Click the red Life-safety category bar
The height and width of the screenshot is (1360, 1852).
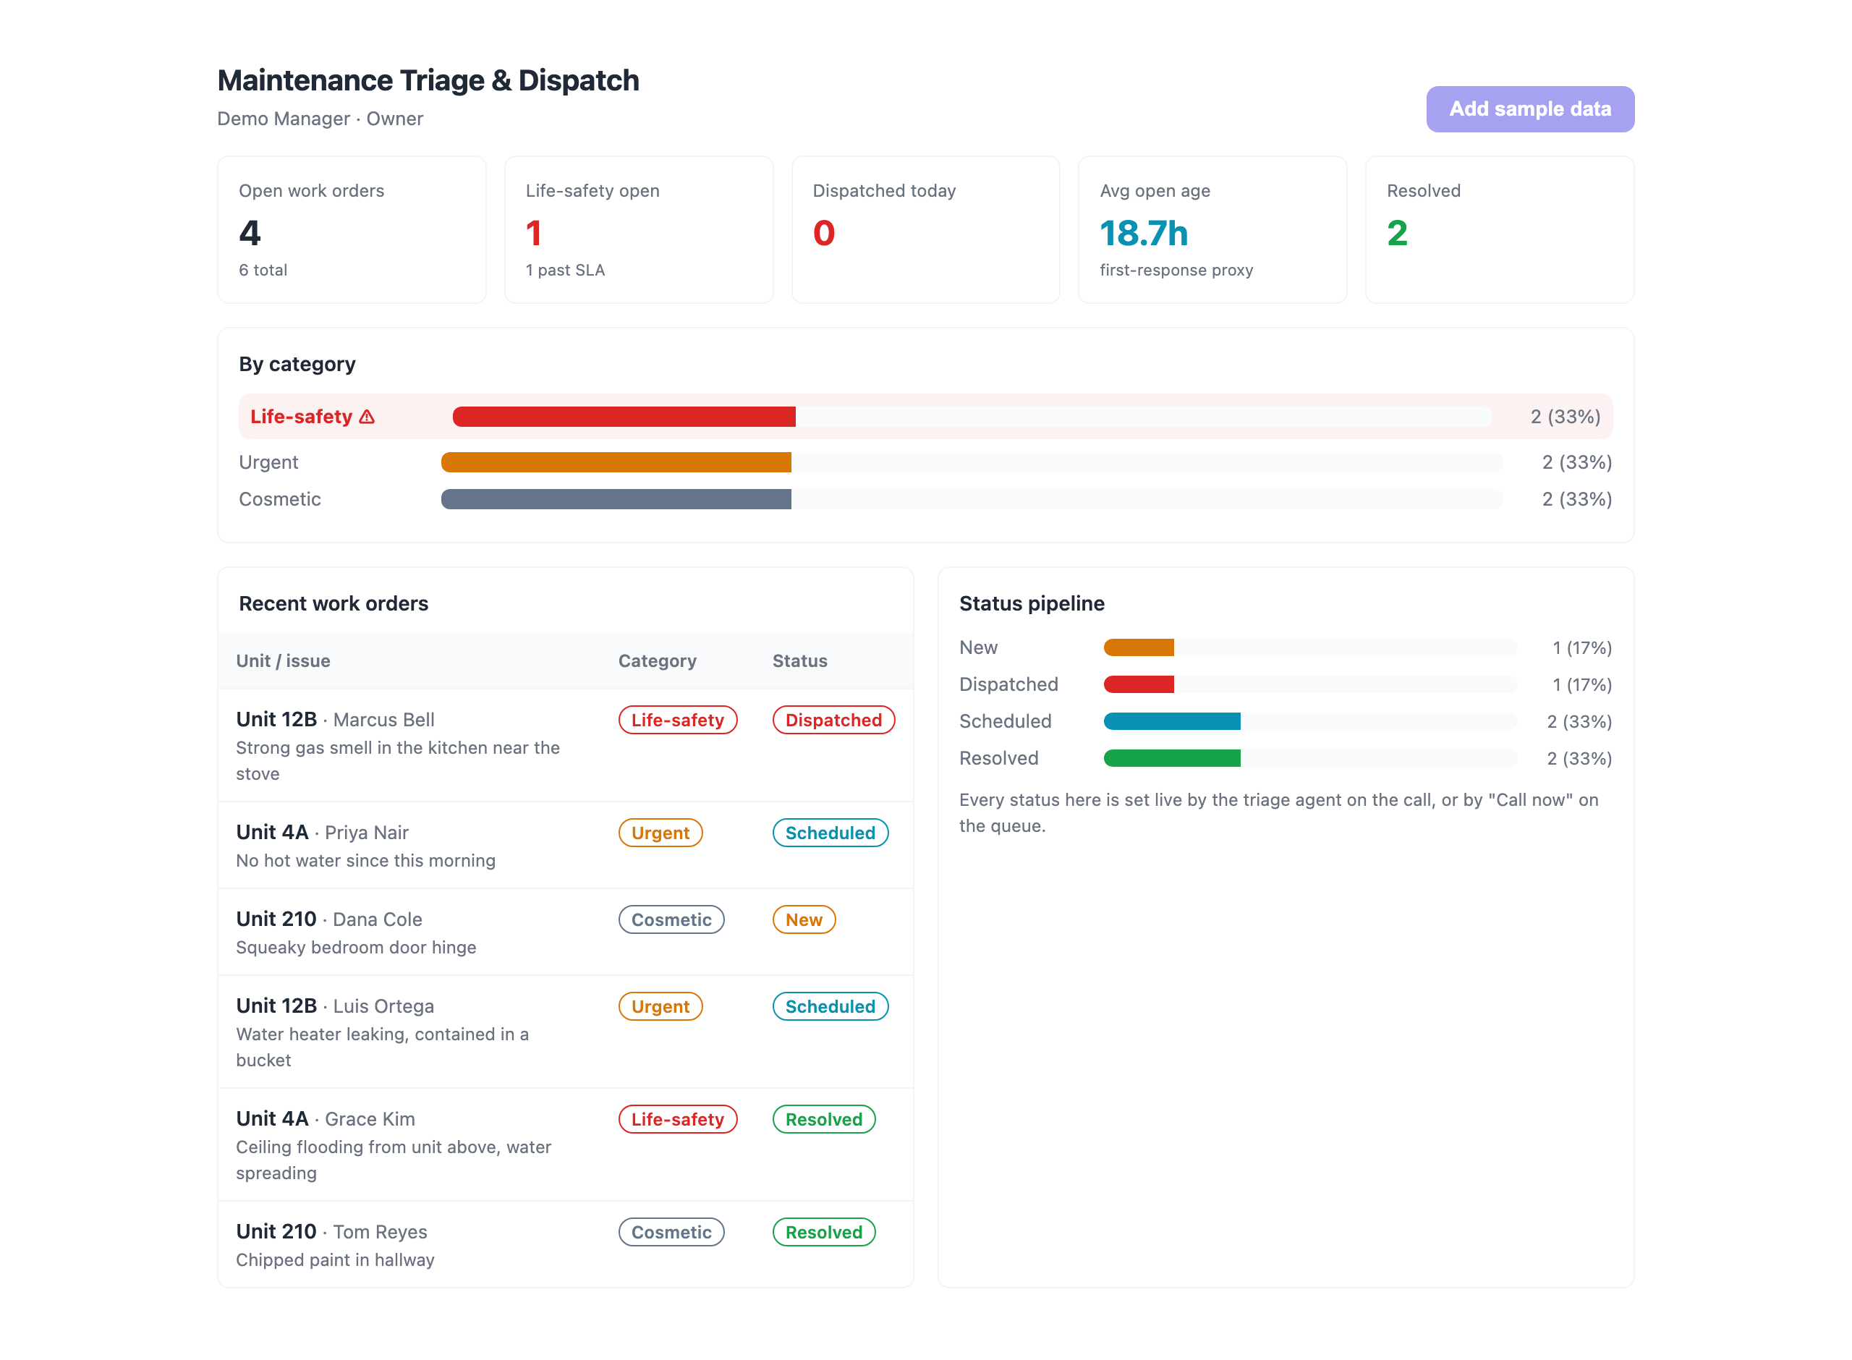(x=624, y=417)
